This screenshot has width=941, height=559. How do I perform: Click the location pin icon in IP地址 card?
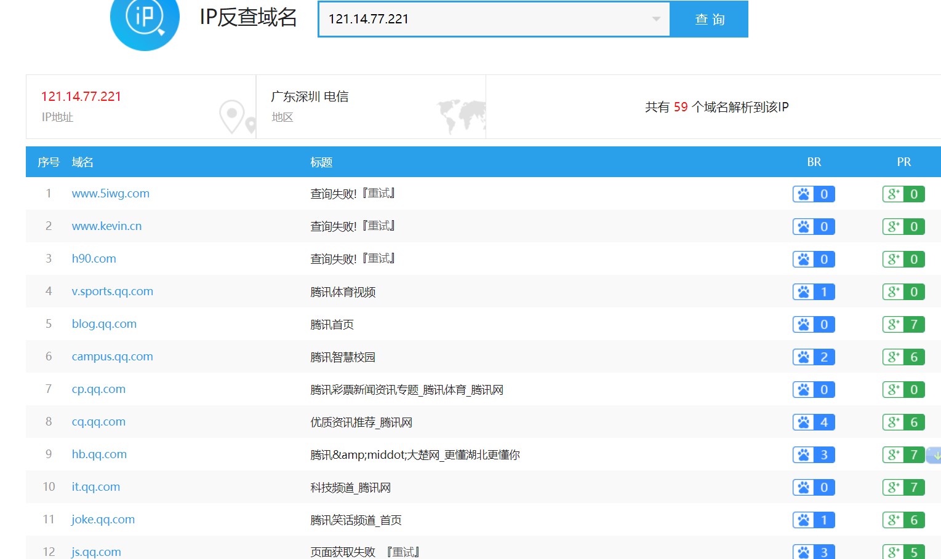[x=236, y=117]
